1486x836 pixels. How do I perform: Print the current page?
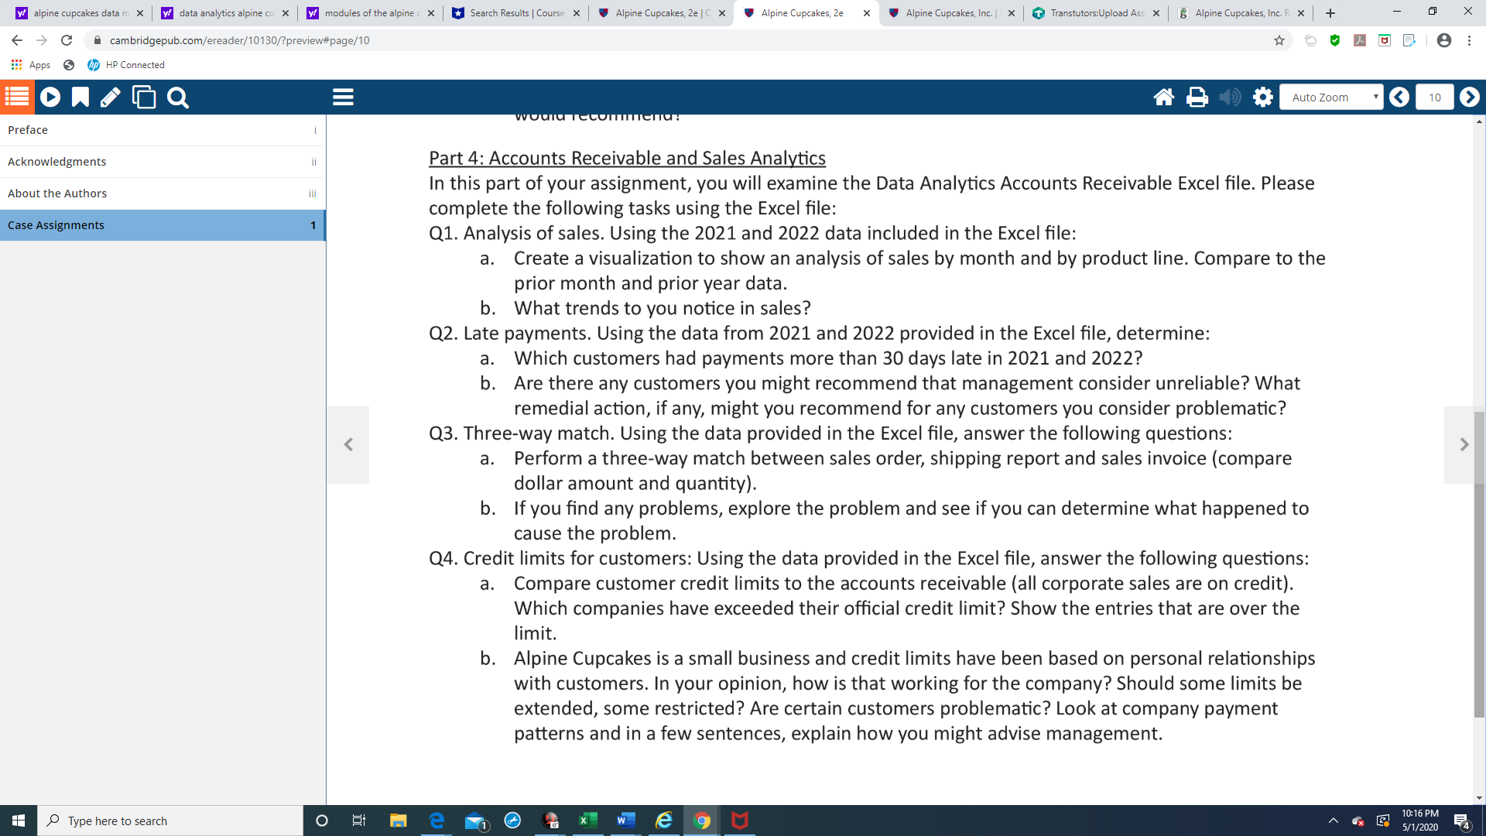point(1197,97)
